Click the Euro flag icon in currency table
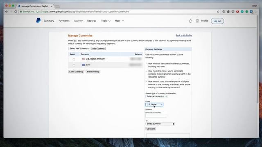The image size is (262, 147). (84, 65)
